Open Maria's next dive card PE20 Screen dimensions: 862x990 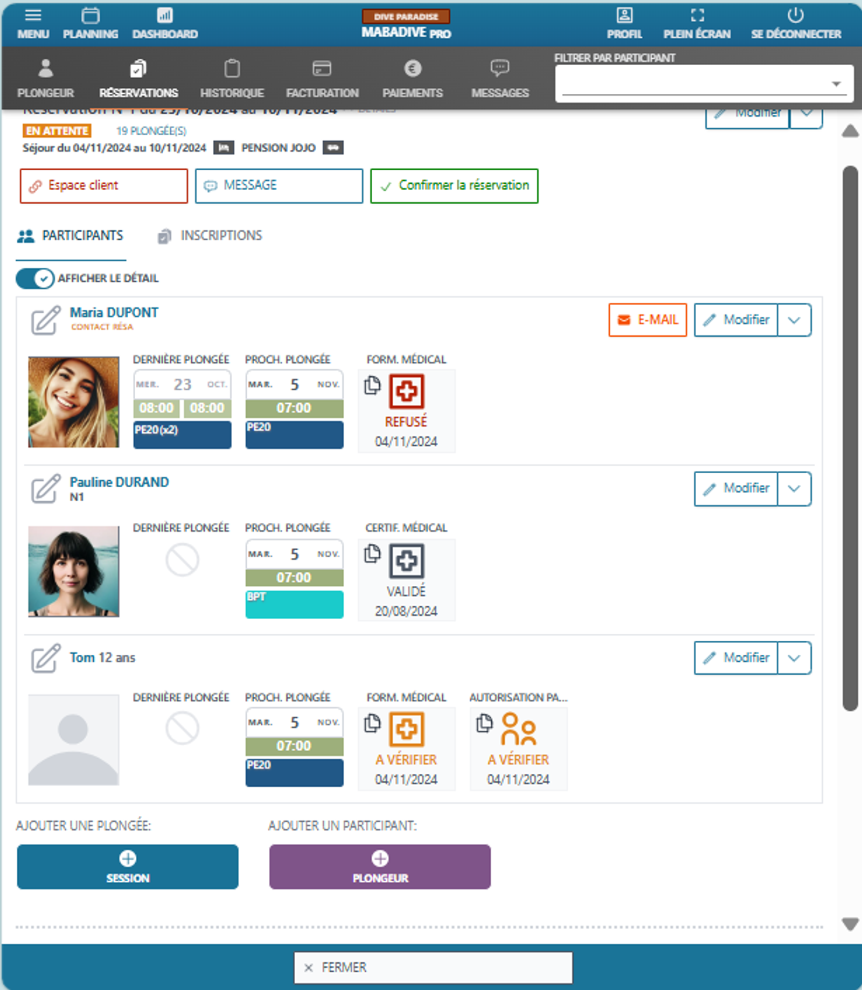tap(294, 409)
